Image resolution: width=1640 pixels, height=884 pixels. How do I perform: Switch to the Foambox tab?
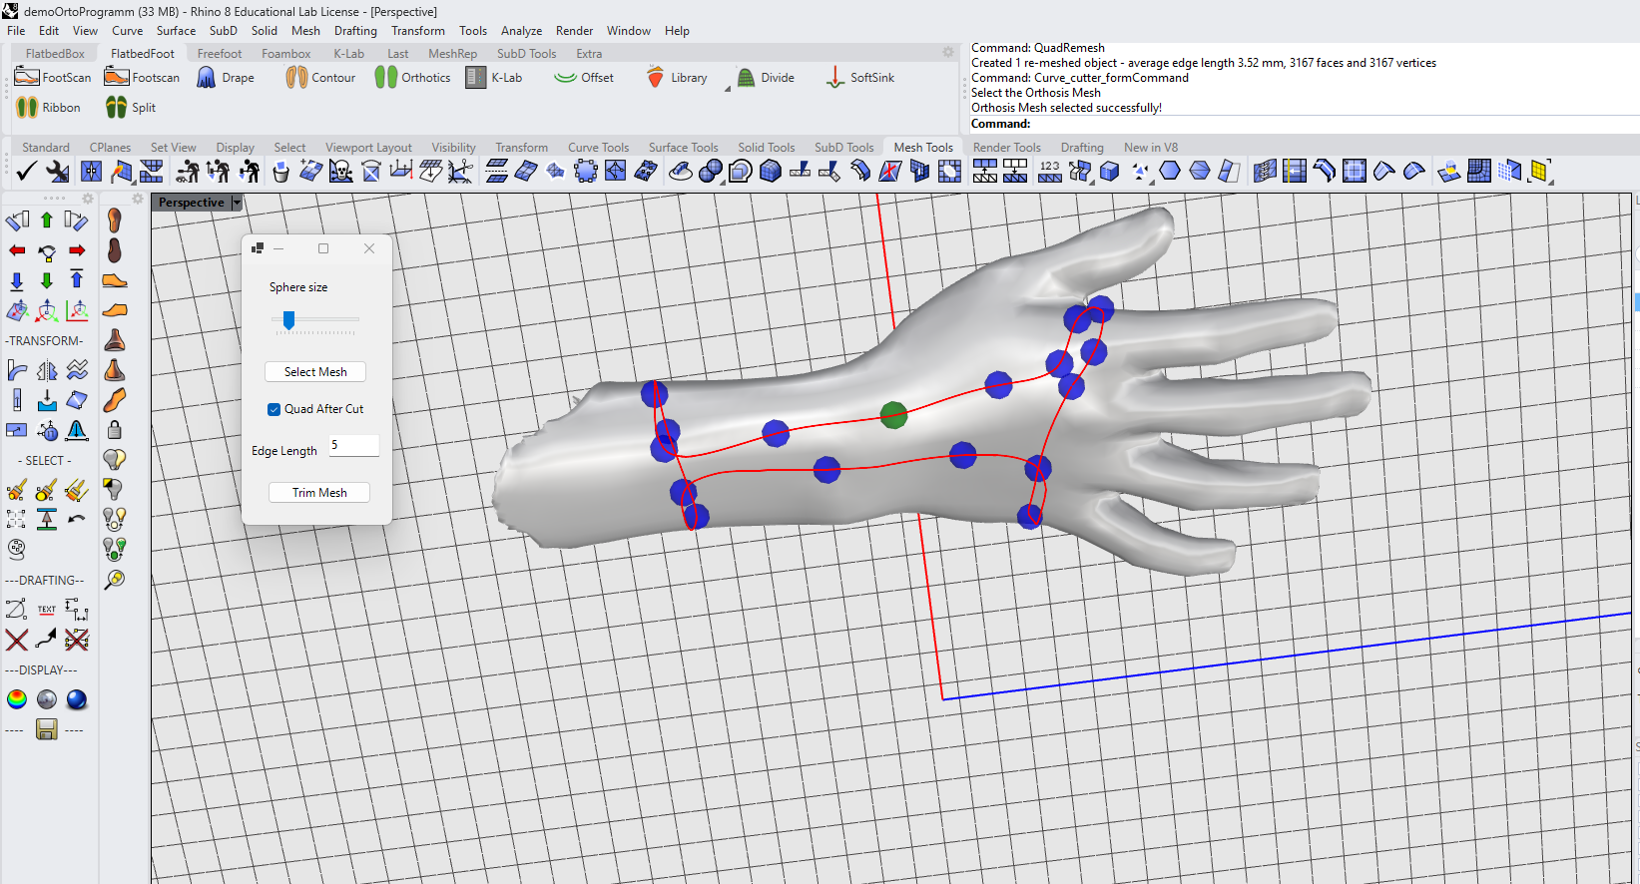pyautogui.click(x=285, y=54)
